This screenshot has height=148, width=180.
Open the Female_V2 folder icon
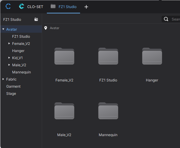pyautogui.click(x=64, y=56)
